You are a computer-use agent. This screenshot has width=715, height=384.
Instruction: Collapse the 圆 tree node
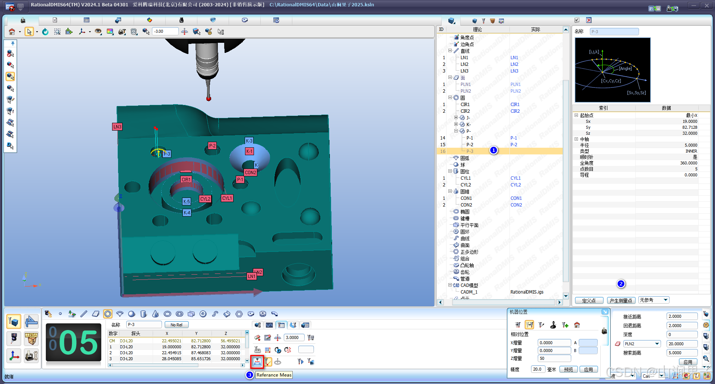450,97
